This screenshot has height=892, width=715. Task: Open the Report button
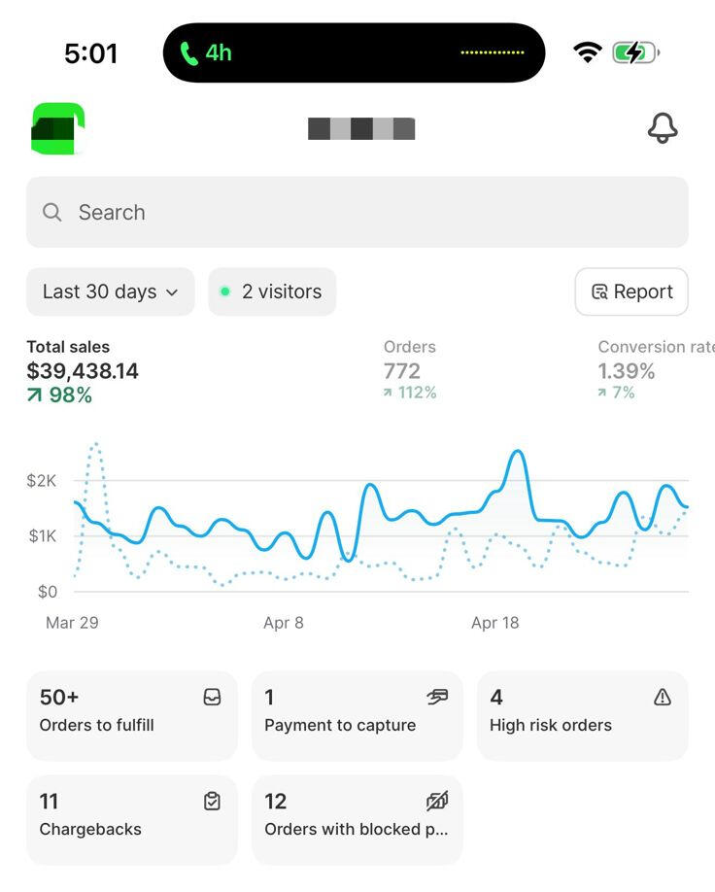coord(631,292)
